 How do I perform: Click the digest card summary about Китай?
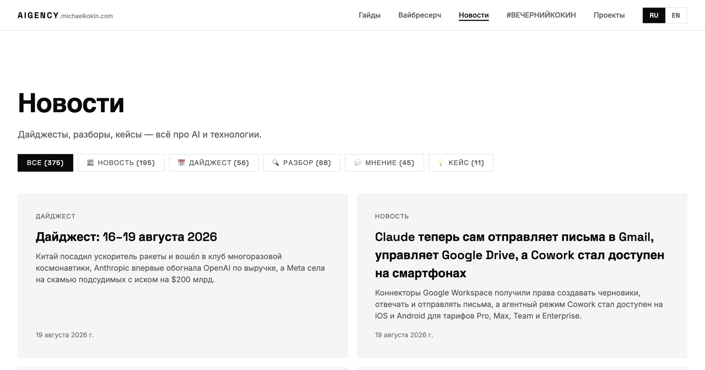[180, 268]
